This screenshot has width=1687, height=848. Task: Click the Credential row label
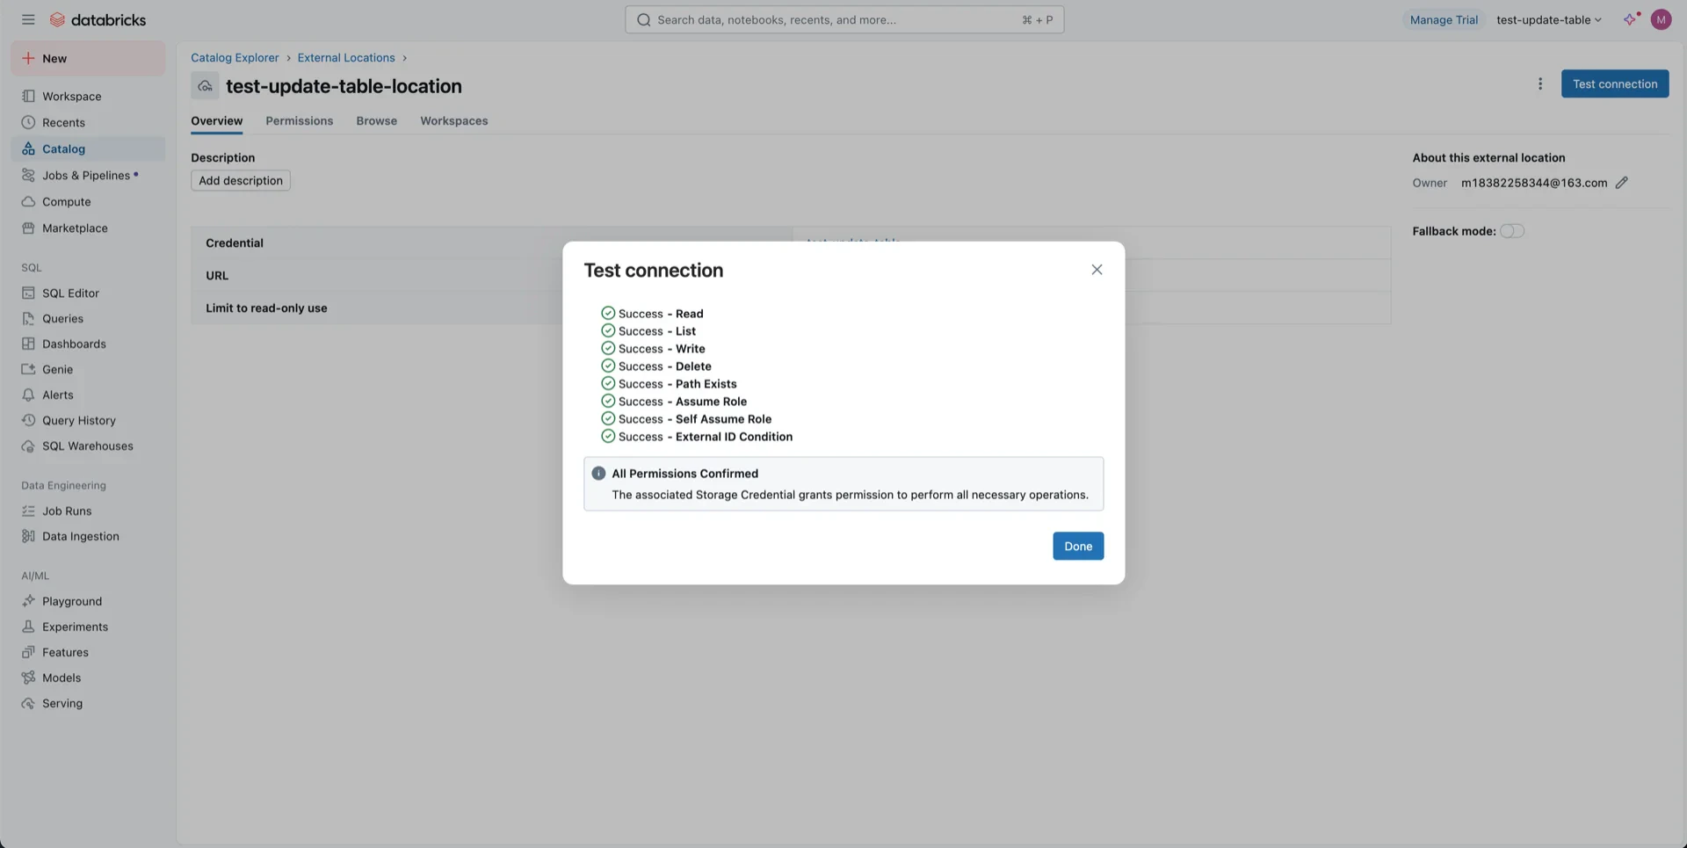235,243
